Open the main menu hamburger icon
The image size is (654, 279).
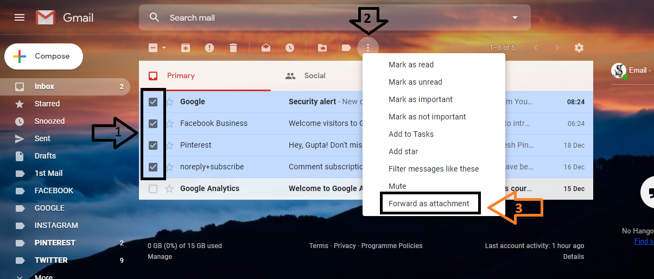[20, 17]
